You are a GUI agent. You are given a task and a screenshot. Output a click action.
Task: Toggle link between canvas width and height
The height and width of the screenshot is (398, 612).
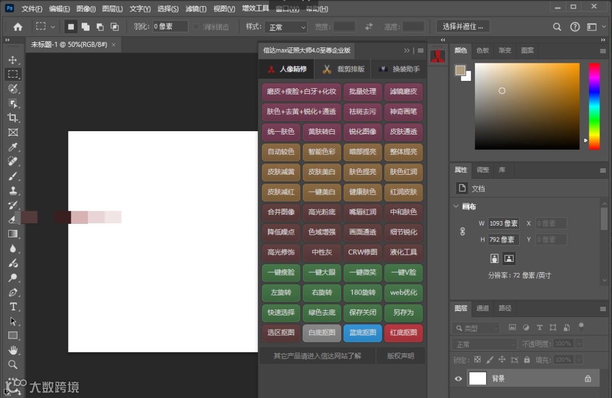tap(462, 231)
